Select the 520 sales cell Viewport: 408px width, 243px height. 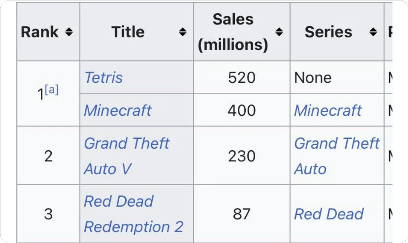(x=242, y=78)
